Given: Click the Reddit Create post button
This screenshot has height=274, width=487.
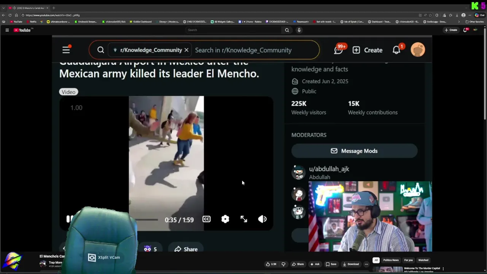Looking at the screenshot, I should point(368,50).
